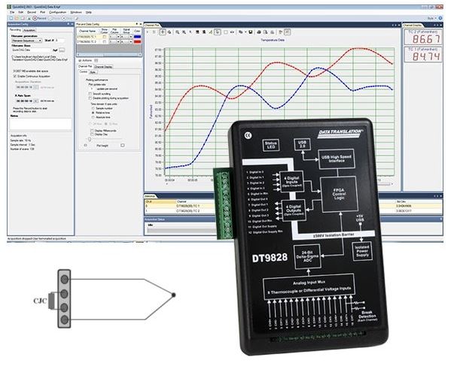This screenshot has width=451, height=372.
Task: Click the empty square icon in plot toolbar
Action: point(226,32)
